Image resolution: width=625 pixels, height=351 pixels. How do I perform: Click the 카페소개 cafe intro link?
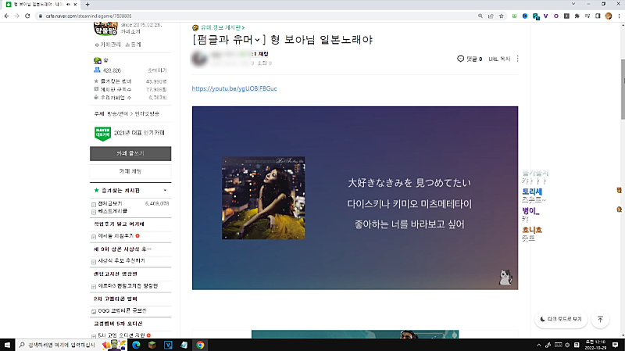coord(130,31)
